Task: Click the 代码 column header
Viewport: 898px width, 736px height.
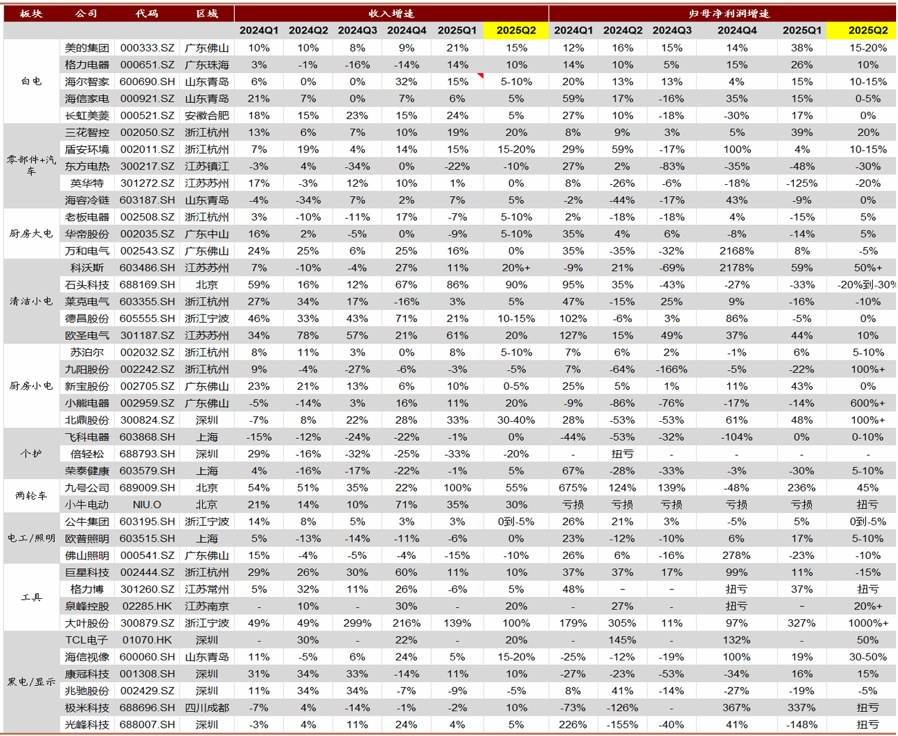Action: (x=147, y=13)
